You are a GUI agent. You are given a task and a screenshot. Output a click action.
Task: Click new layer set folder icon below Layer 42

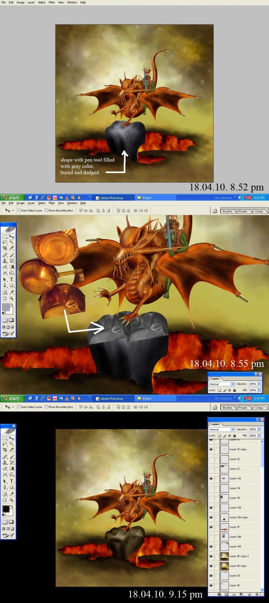click(x=234, y=594)
